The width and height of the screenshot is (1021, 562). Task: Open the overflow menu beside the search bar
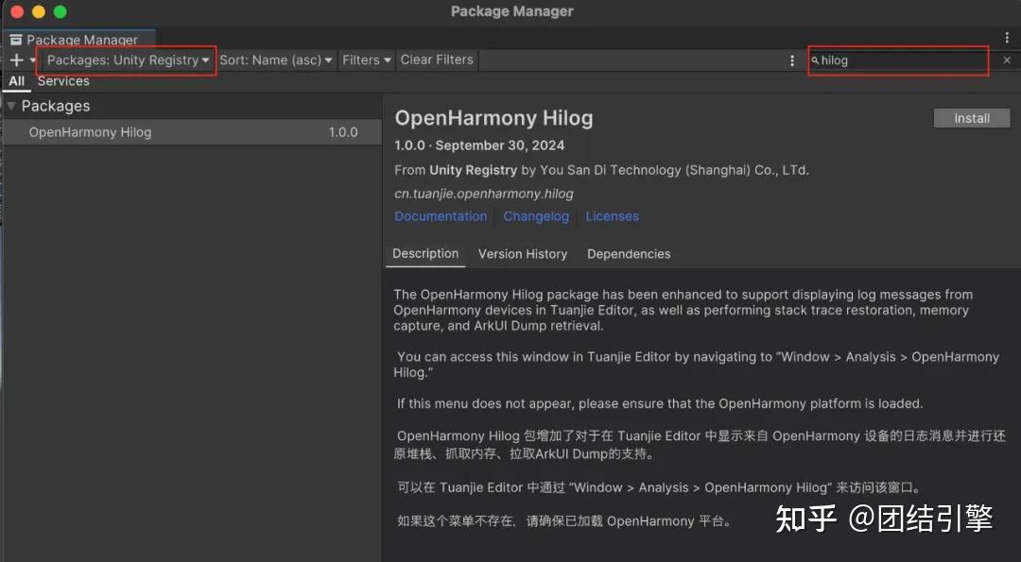[x=792, y=60]
